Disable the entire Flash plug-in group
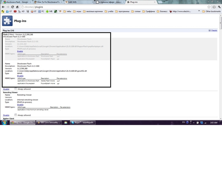 click(x=6, y=89)
